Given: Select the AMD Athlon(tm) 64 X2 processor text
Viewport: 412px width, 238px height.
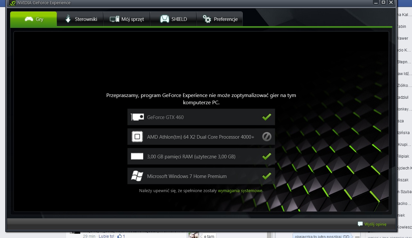Looking at the screenshot, I should [201, 137].
